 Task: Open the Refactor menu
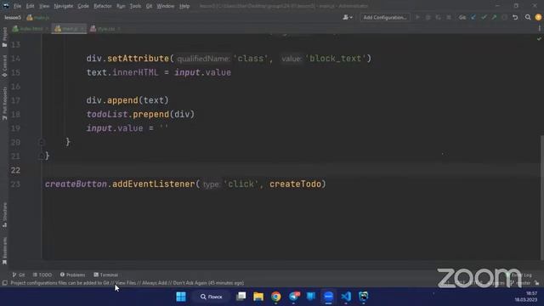tap(103, 6)
